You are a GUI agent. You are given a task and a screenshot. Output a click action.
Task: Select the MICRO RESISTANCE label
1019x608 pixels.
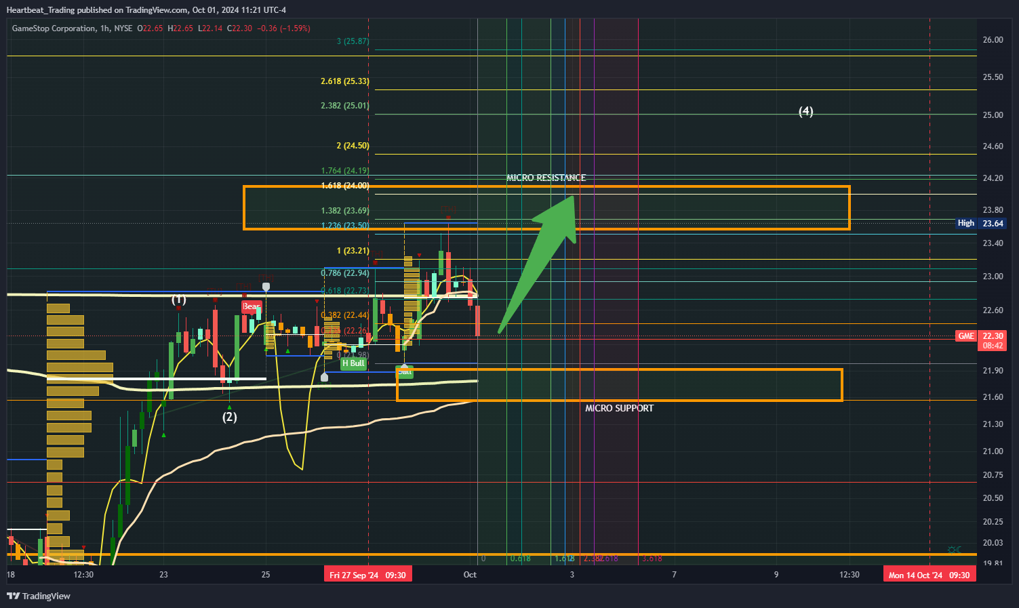coord(546,178)
